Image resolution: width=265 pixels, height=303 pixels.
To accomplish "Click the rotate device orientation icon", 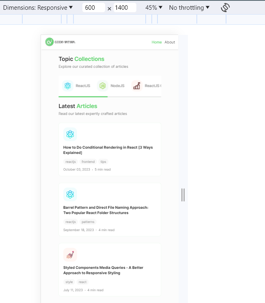I will point(225,8).
